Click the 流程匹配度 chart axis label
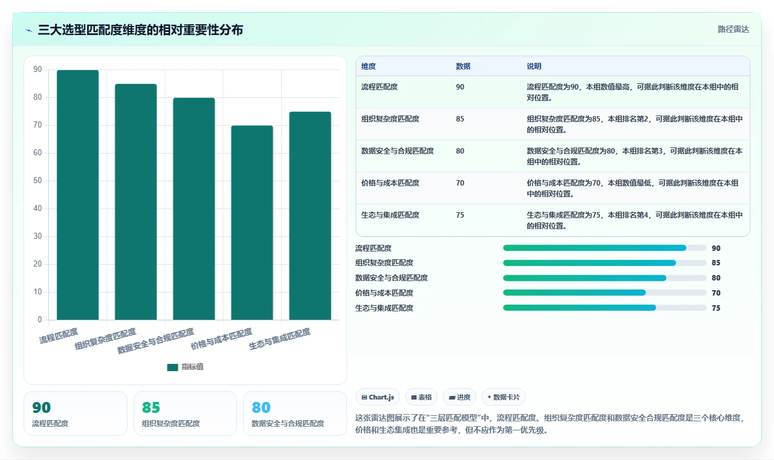 tap(59, 335)
